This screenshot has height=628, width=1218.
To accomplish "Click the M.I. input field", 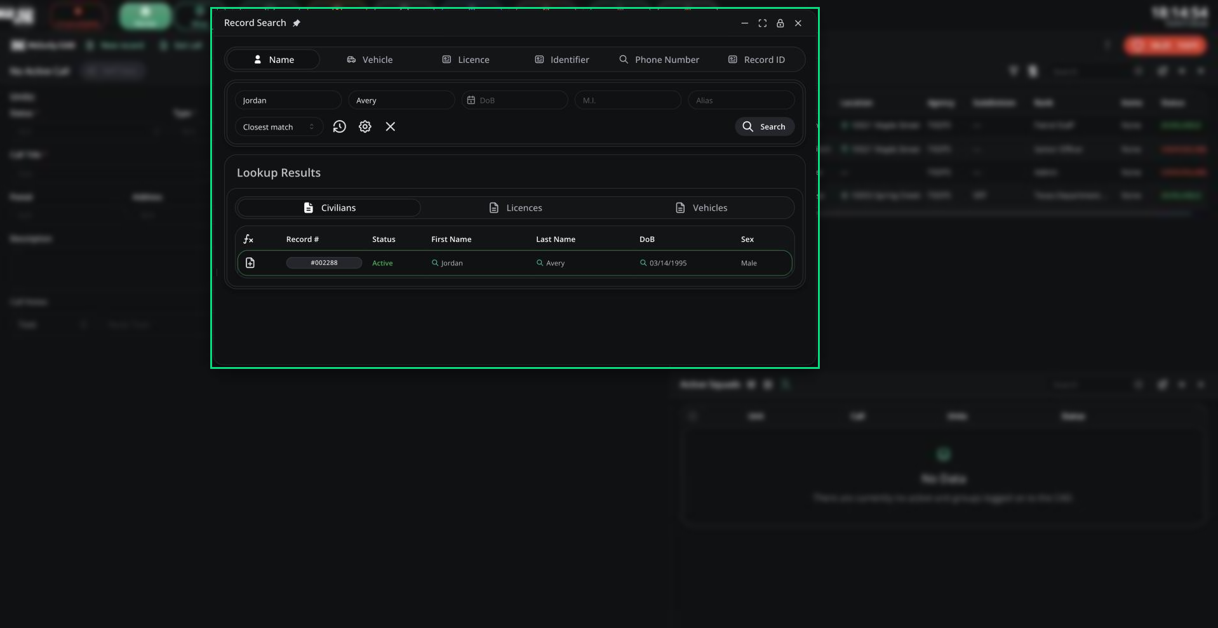I will (628, 100).
